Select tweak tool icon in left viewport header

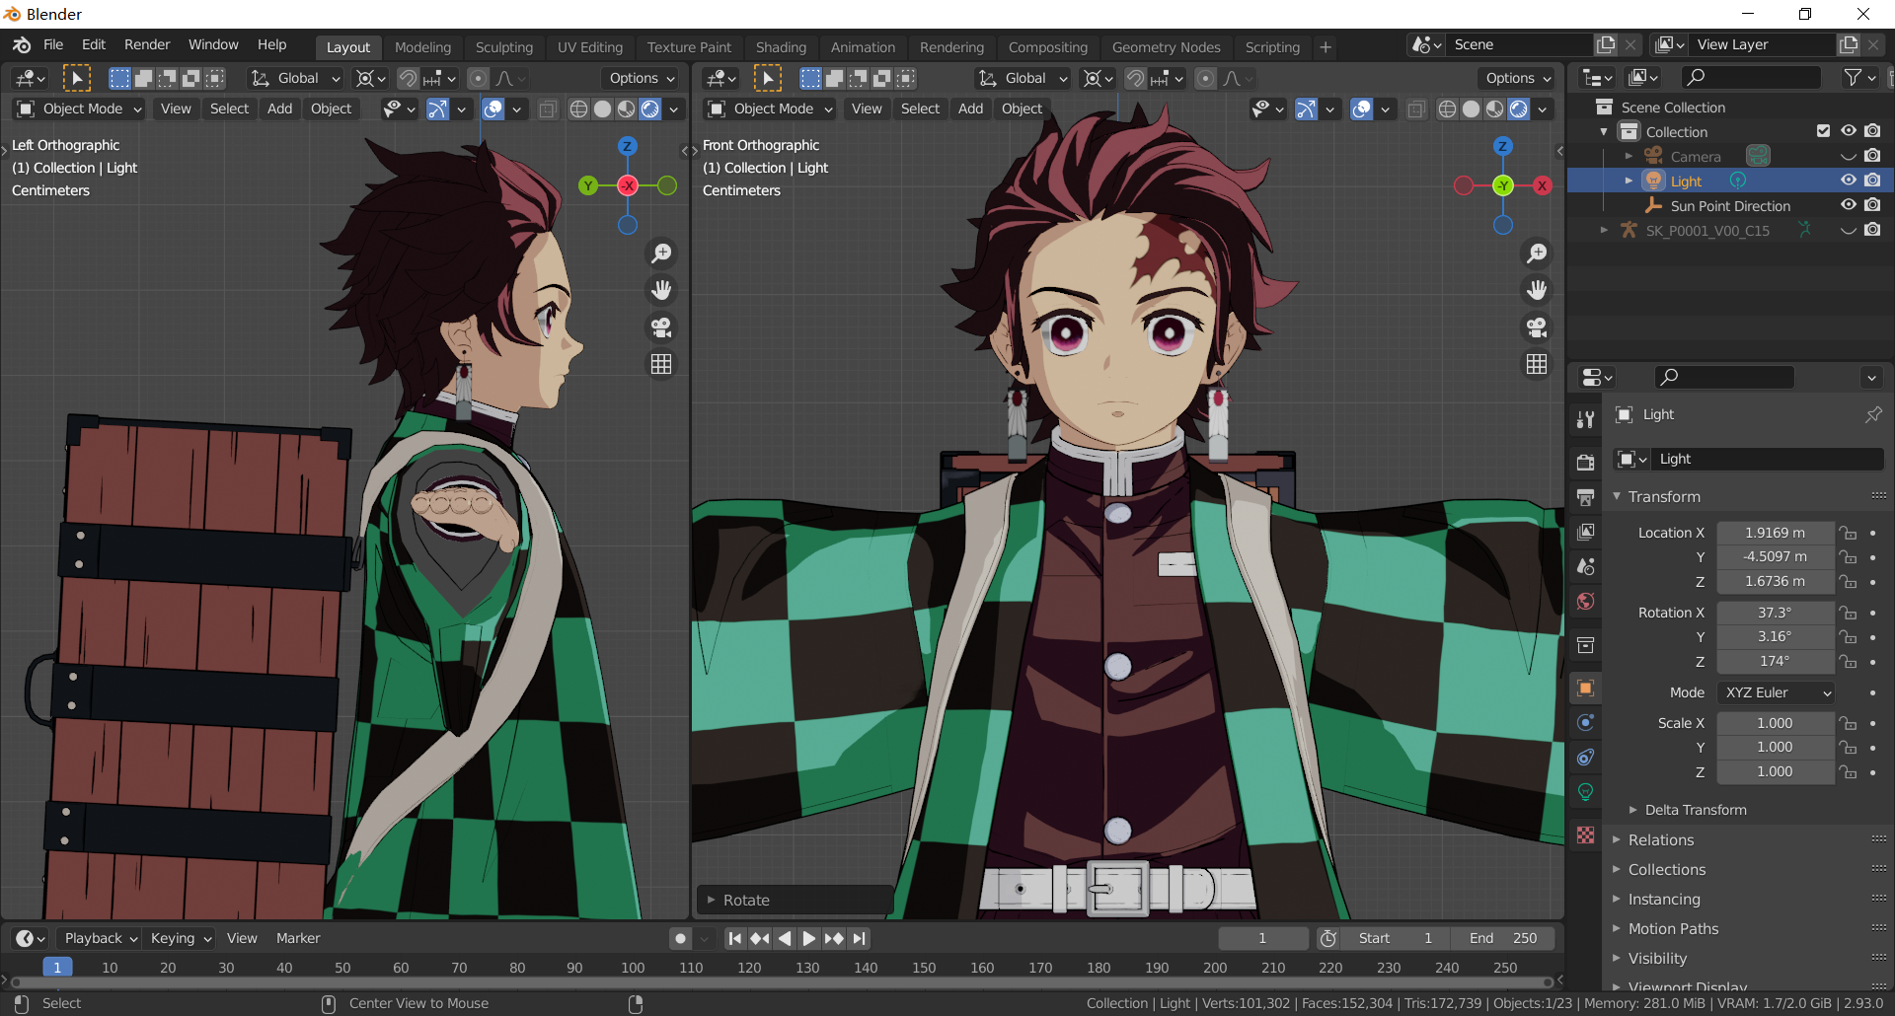76,78
